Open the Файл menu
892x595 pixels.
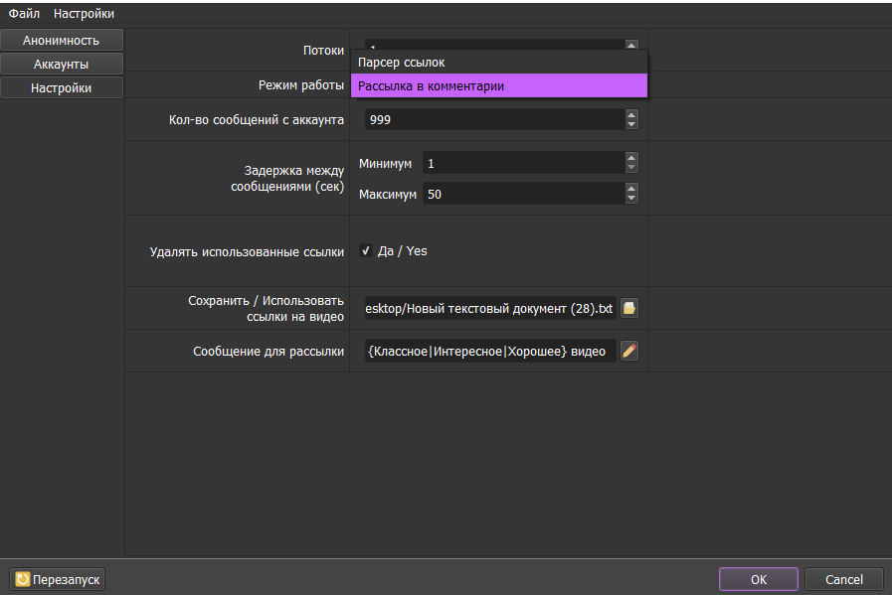24,13
